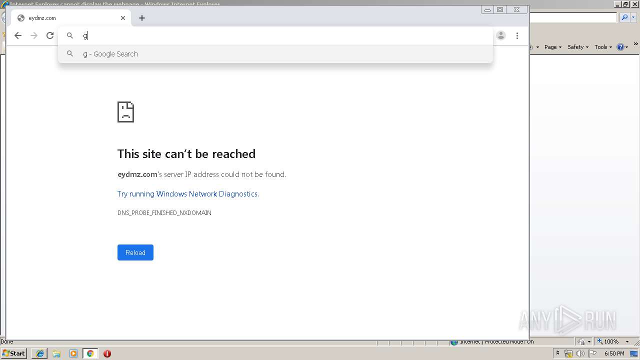Viewport: 640px width, 360px height.
Task: Click Internet Explorer's search magnifier button
Action: pyautogui.click(x=624, y=17)
